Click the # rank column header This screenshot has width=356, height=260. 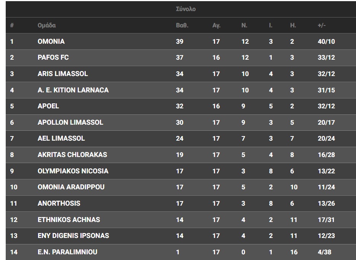click(12, 25)
